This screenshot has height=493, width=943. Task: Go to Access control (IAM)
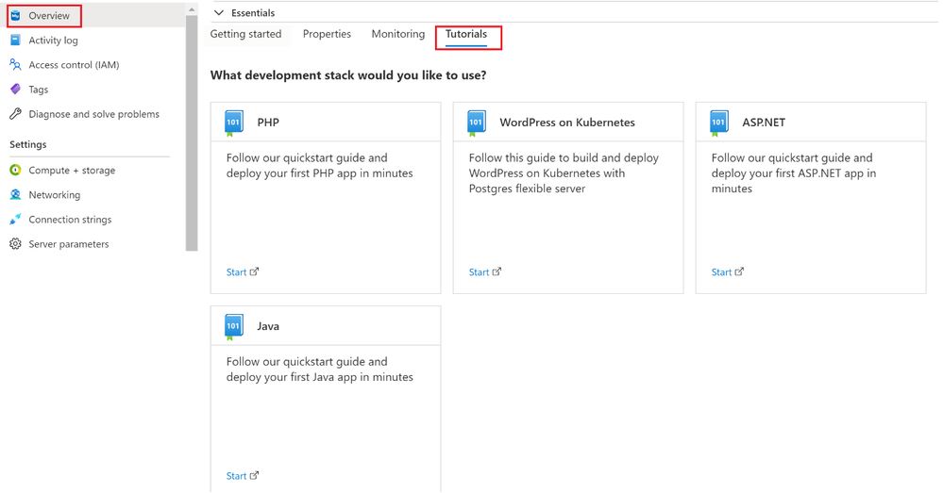[x=74, y=65]
